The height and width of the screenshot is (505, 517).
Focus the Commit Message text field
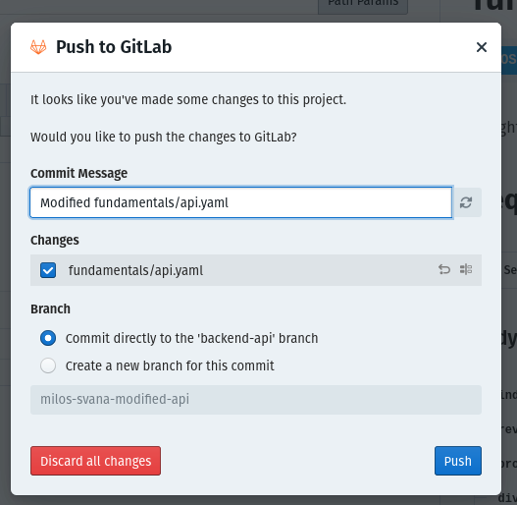pos(241,202)
